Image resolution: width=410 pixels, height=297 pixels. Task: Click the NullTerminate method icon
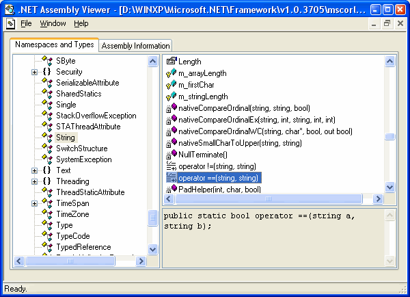[x=172, y=154]
